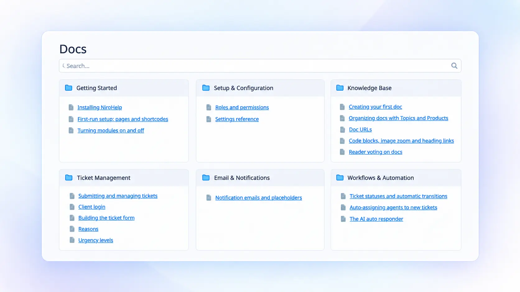This screenshot has height=292, width=520.
Task: Click the Ticket Management folder icon
Action: 69,177
